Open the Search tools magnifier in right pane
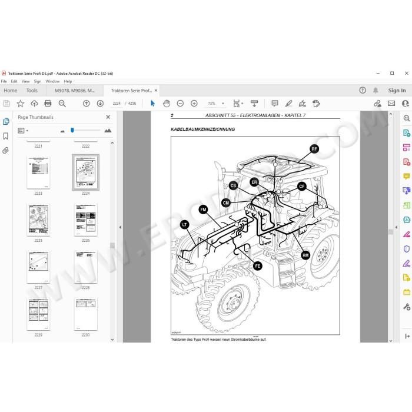 coord(406,118)
